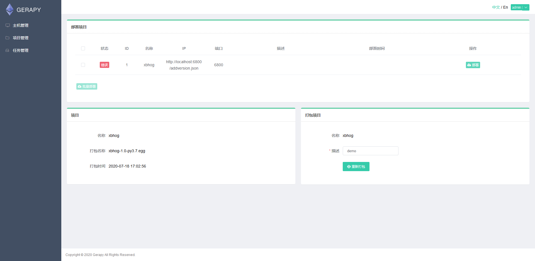This screenshot has height=261, width=535.
Task: Focus the 描述 input field containing demo
Action: [x=370, y=151]
